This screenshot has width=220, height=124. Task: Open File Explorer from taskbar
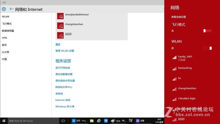click(92, 121)
